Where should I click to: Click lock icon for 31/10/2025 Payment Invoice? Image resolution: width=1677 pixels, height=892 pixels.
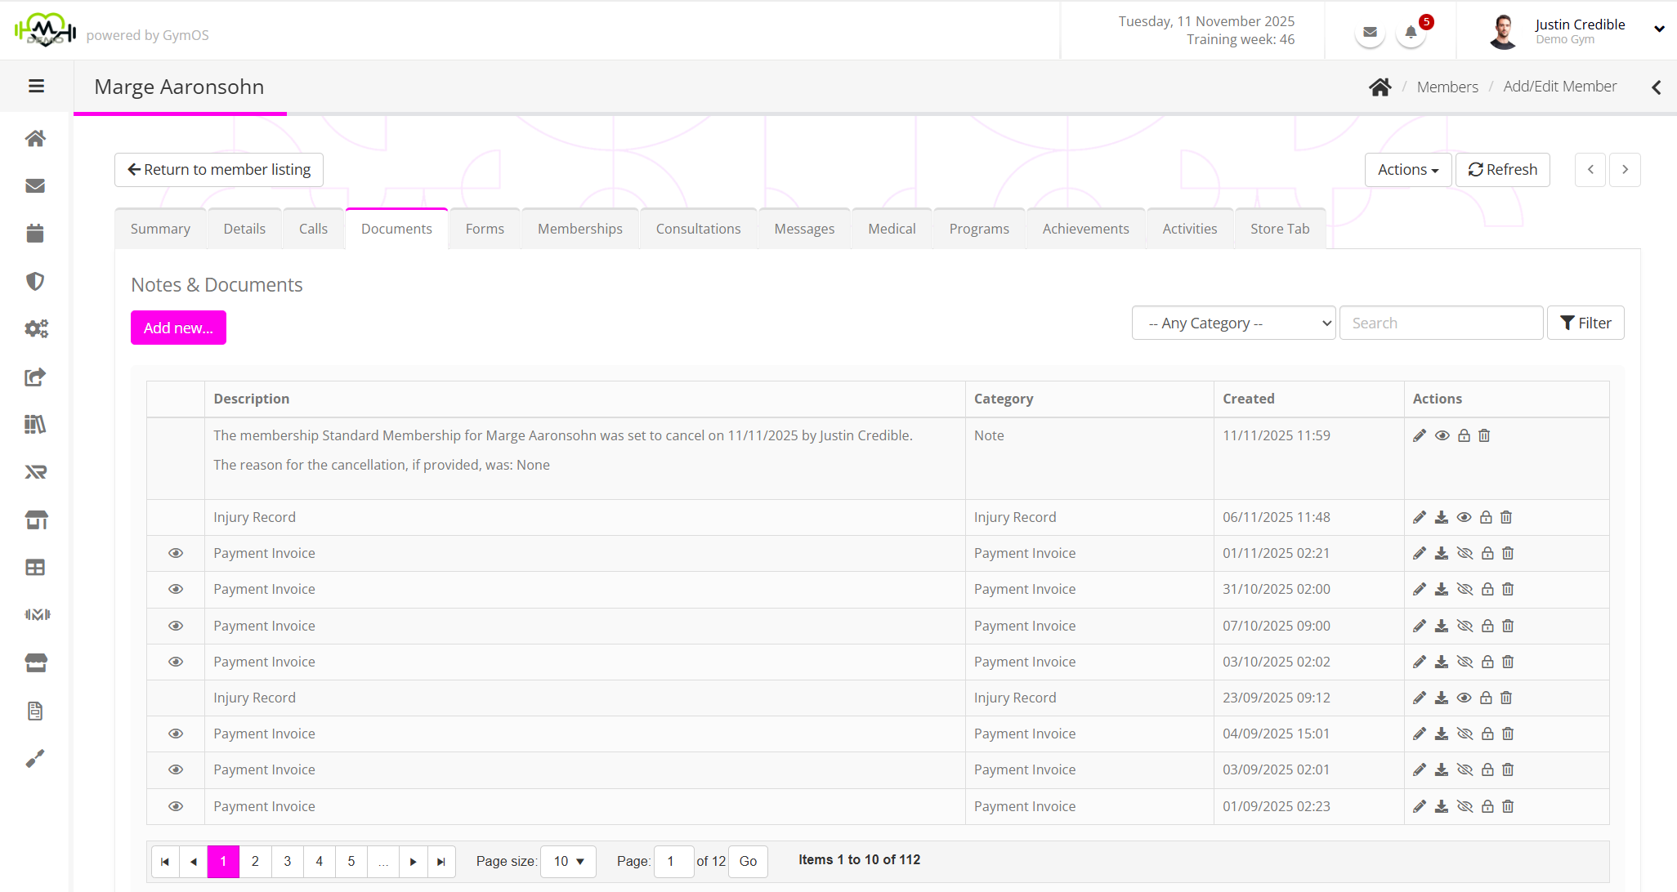(x=1487, y=590)
